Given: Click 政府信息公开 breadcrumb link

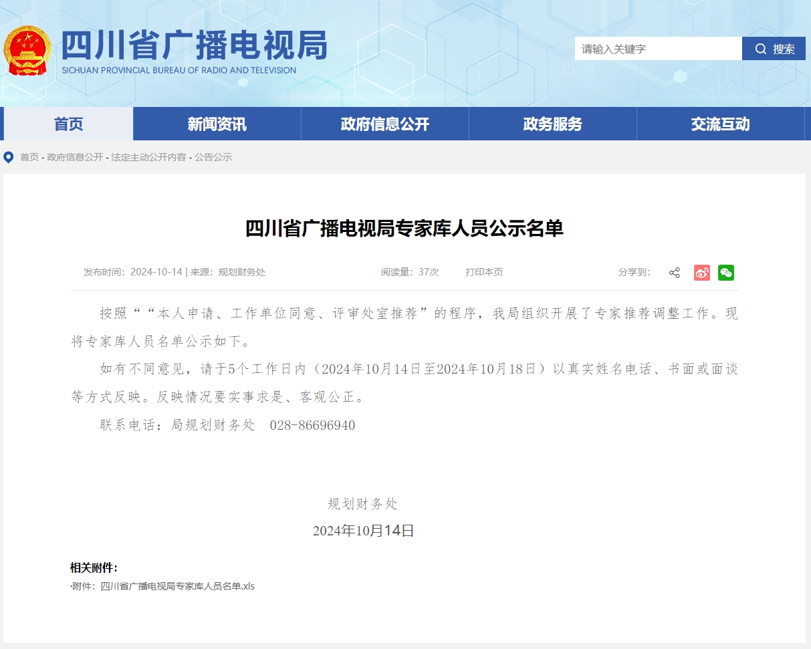Looking at the screenshot, I should 75,157.
